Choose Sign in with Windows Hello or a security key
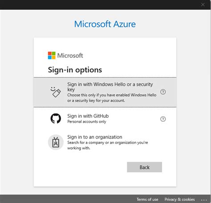This screenshot has width=211, height=203. click(x=105, y=92)
